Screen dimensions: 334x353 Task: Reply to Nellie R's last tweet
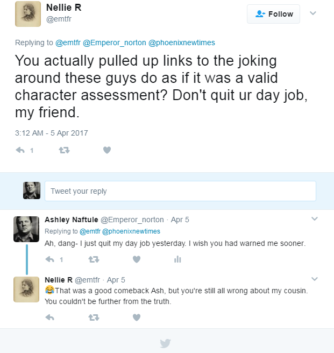(x=50, y=317)
